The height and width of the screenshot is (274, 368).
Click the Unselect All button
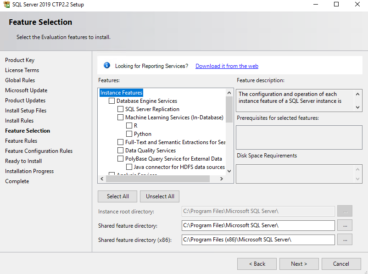click(x=160, y=196)
